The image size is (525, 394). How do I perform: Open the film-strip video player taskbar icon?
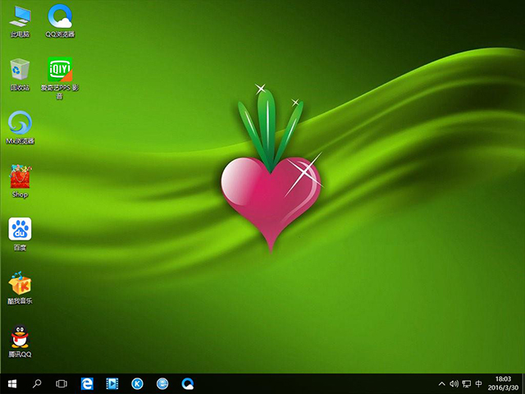112,383
